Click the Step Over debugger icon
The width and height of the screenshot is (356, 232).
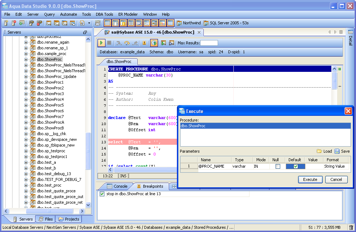click(x=127, y=43)
